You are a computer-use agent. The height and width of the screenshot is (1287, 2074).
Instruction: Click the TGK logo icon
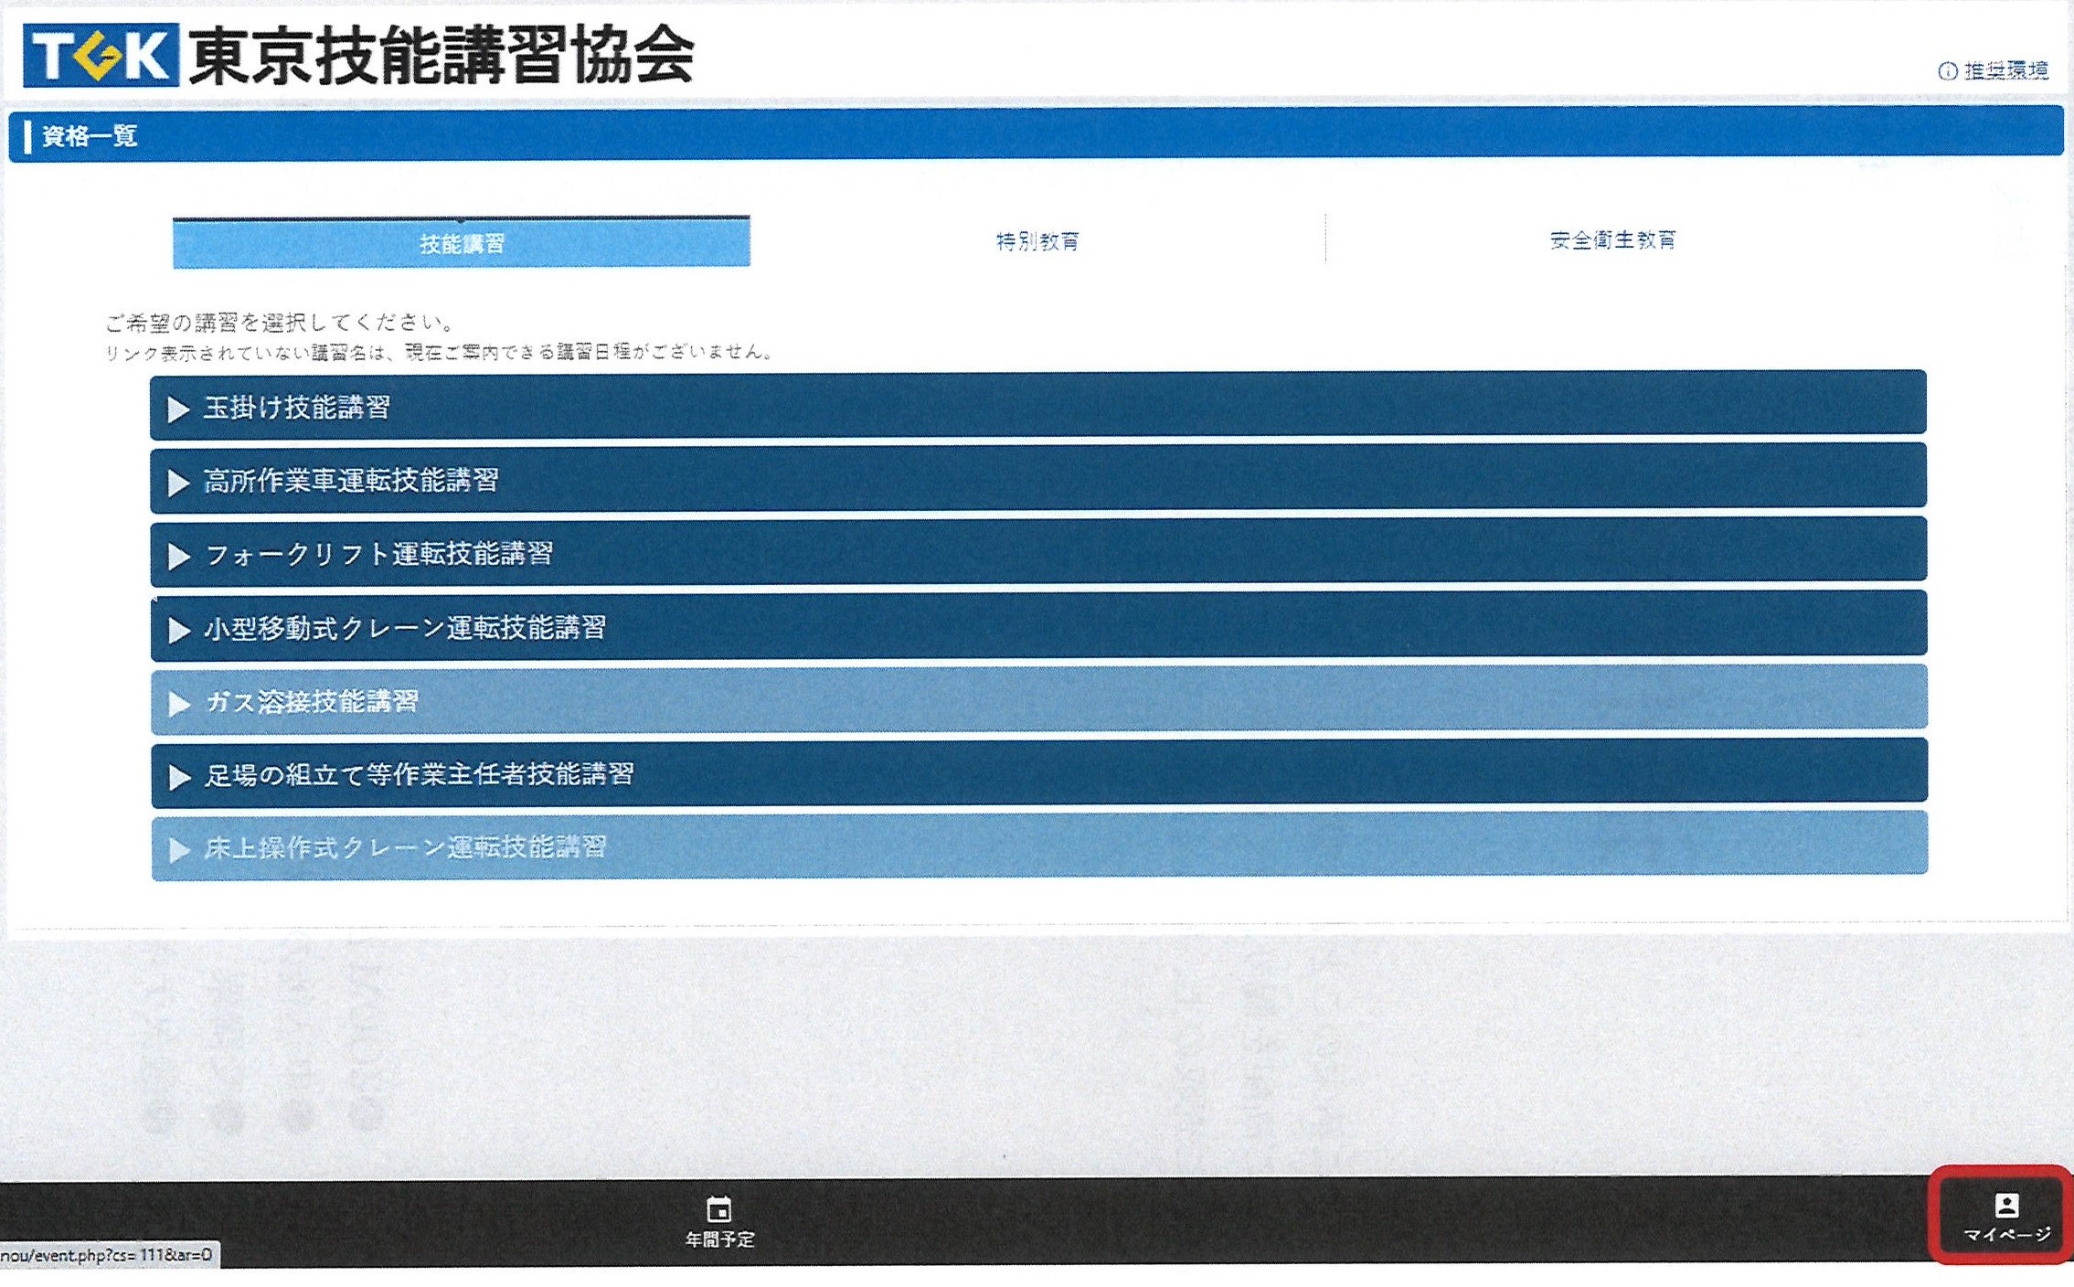coord(101,55)
